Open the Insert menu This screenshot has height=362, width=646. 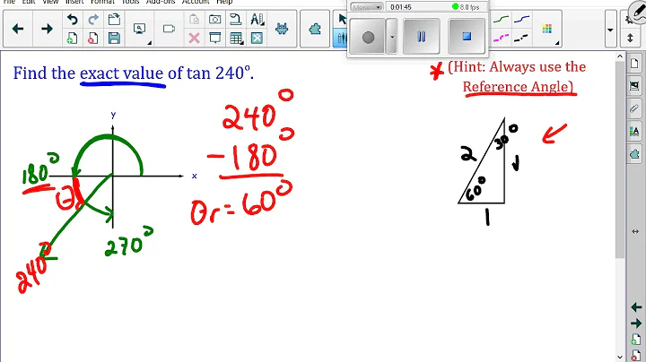click(74, 2)
